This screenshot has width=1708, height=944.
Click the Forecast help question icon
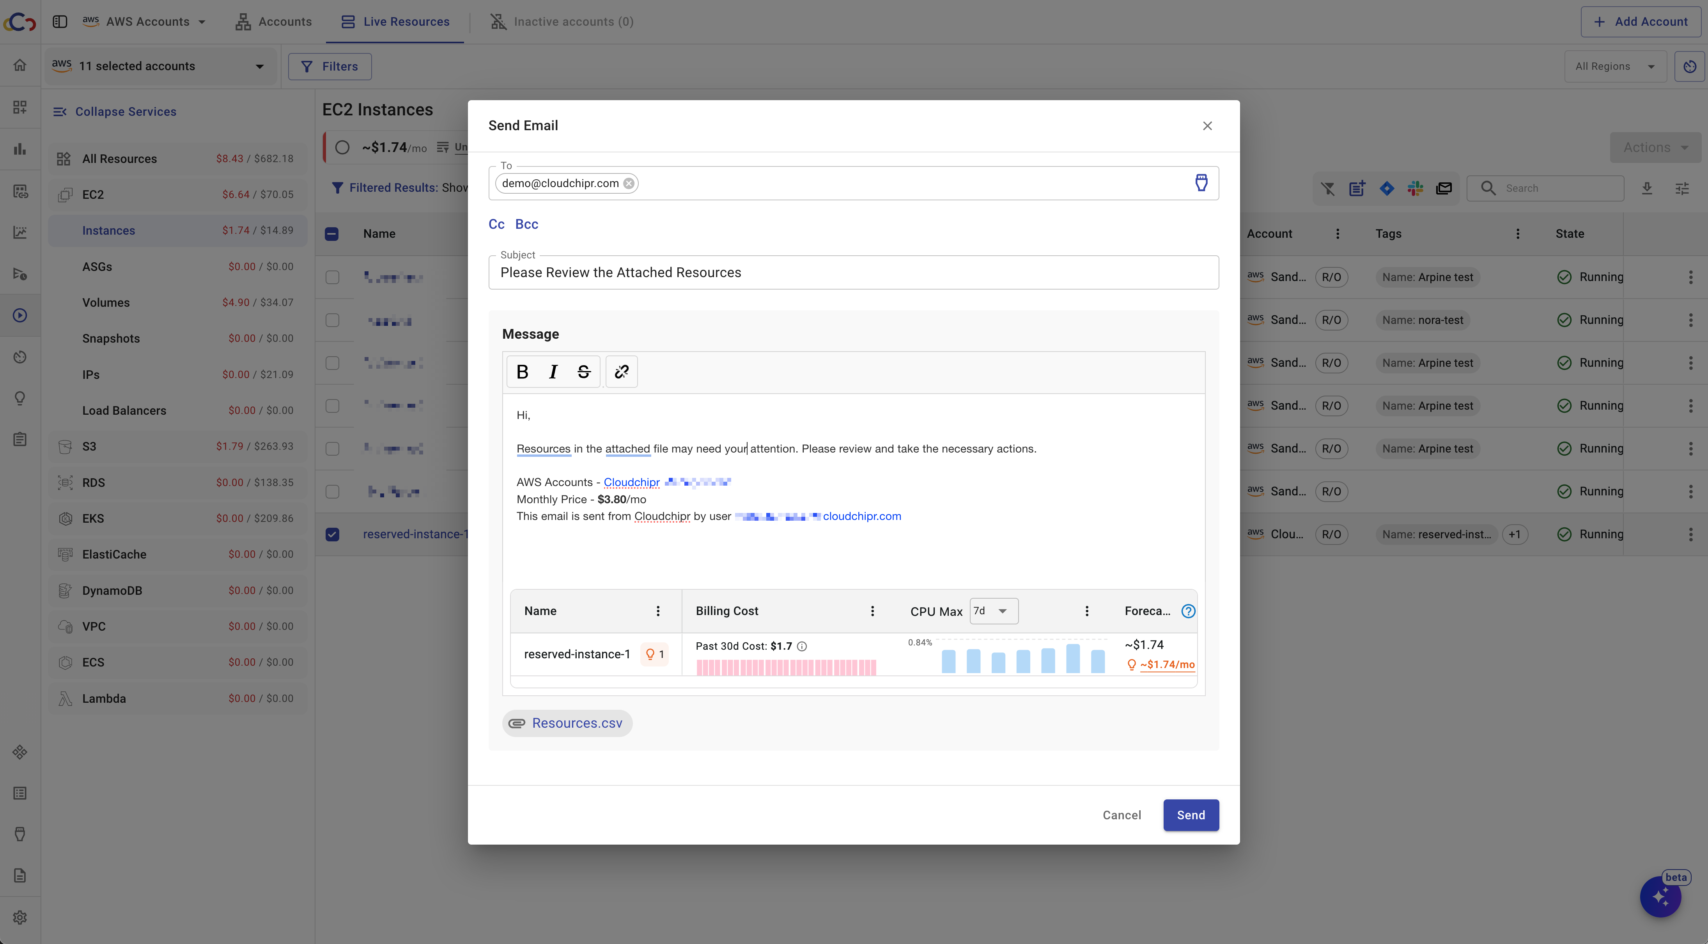tap(1188, 611)
